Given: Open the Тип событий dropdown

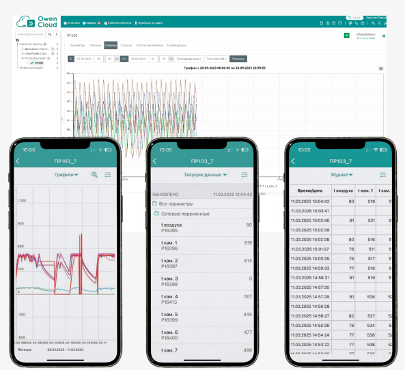Looking at the screenshot, I should 217,59.
